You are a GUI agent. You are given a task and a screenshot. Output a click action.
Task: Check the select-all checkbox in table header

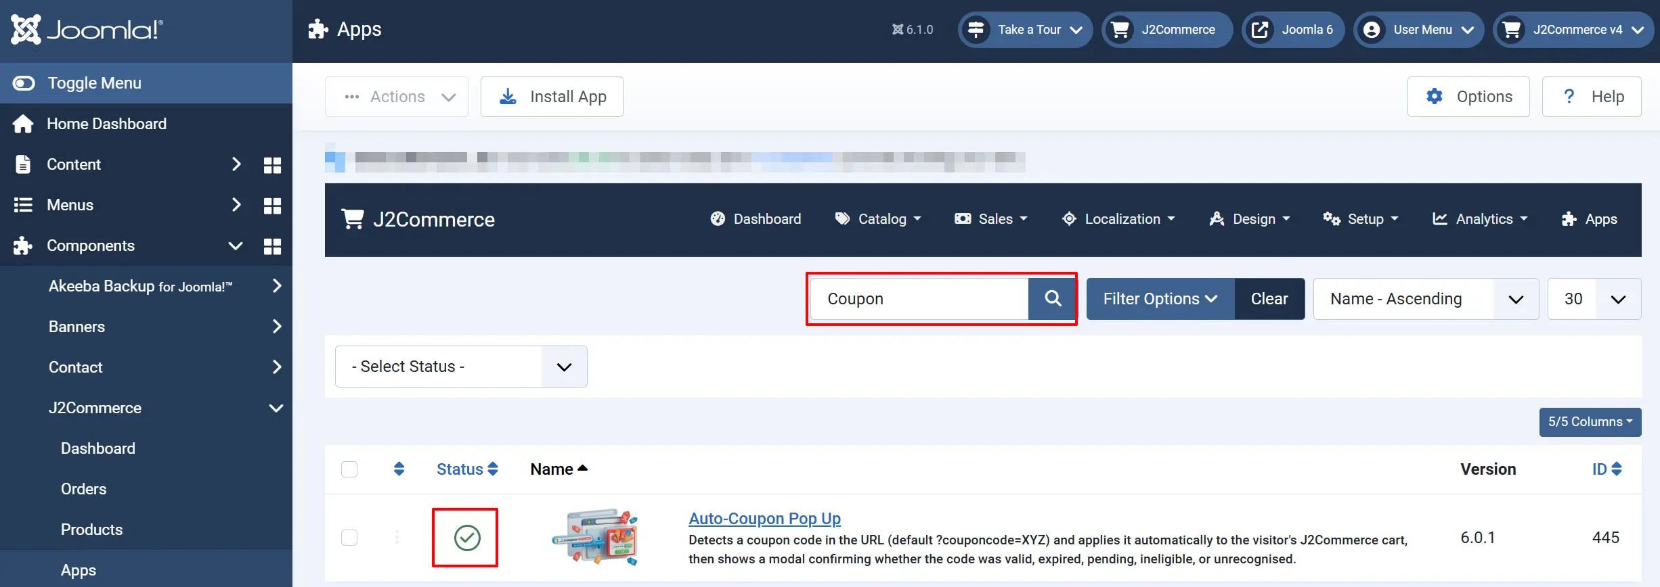(x=349, y=469)
